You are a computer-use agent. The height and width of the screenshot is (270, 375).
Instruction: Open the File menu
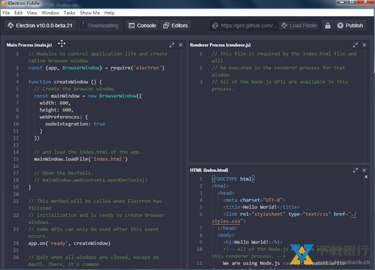6,13
